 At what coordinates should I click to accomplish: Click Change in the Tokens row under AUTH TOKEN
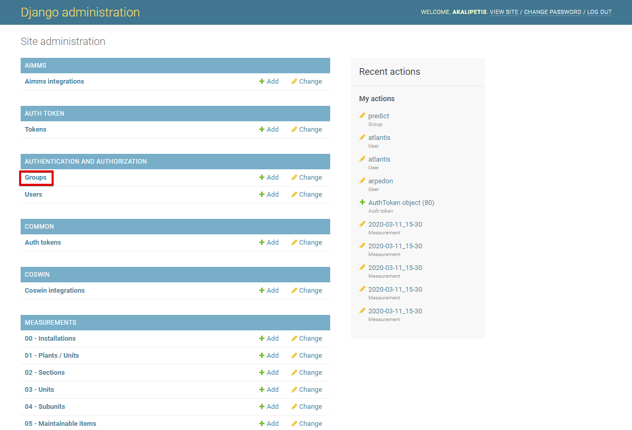306,130
